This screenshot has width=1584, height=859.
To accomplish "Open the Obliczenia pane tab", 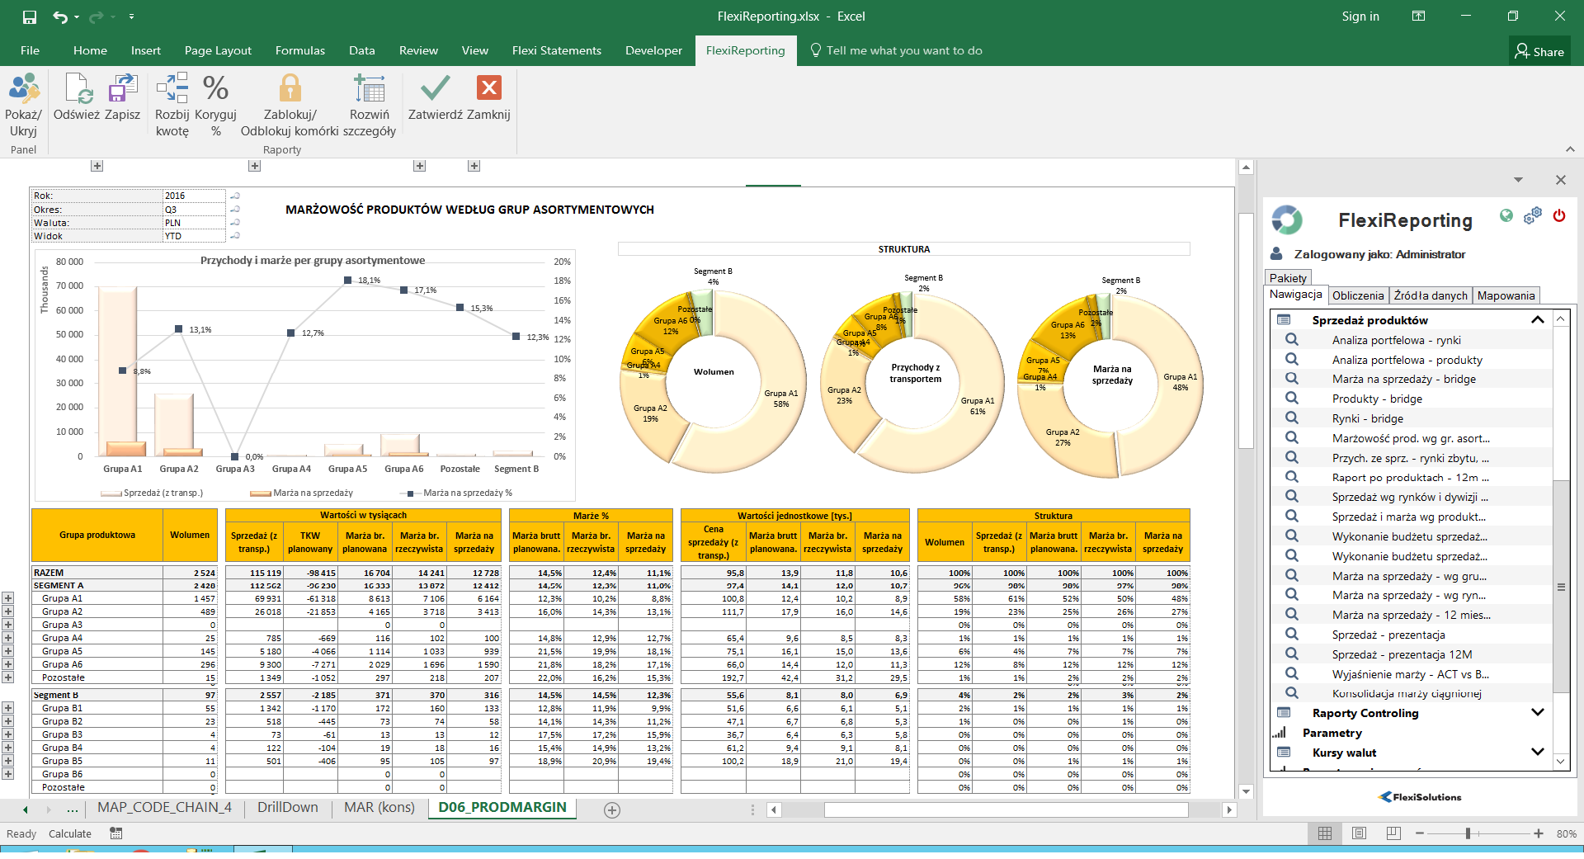I will pyautogui.click(x=1357, y=295).
